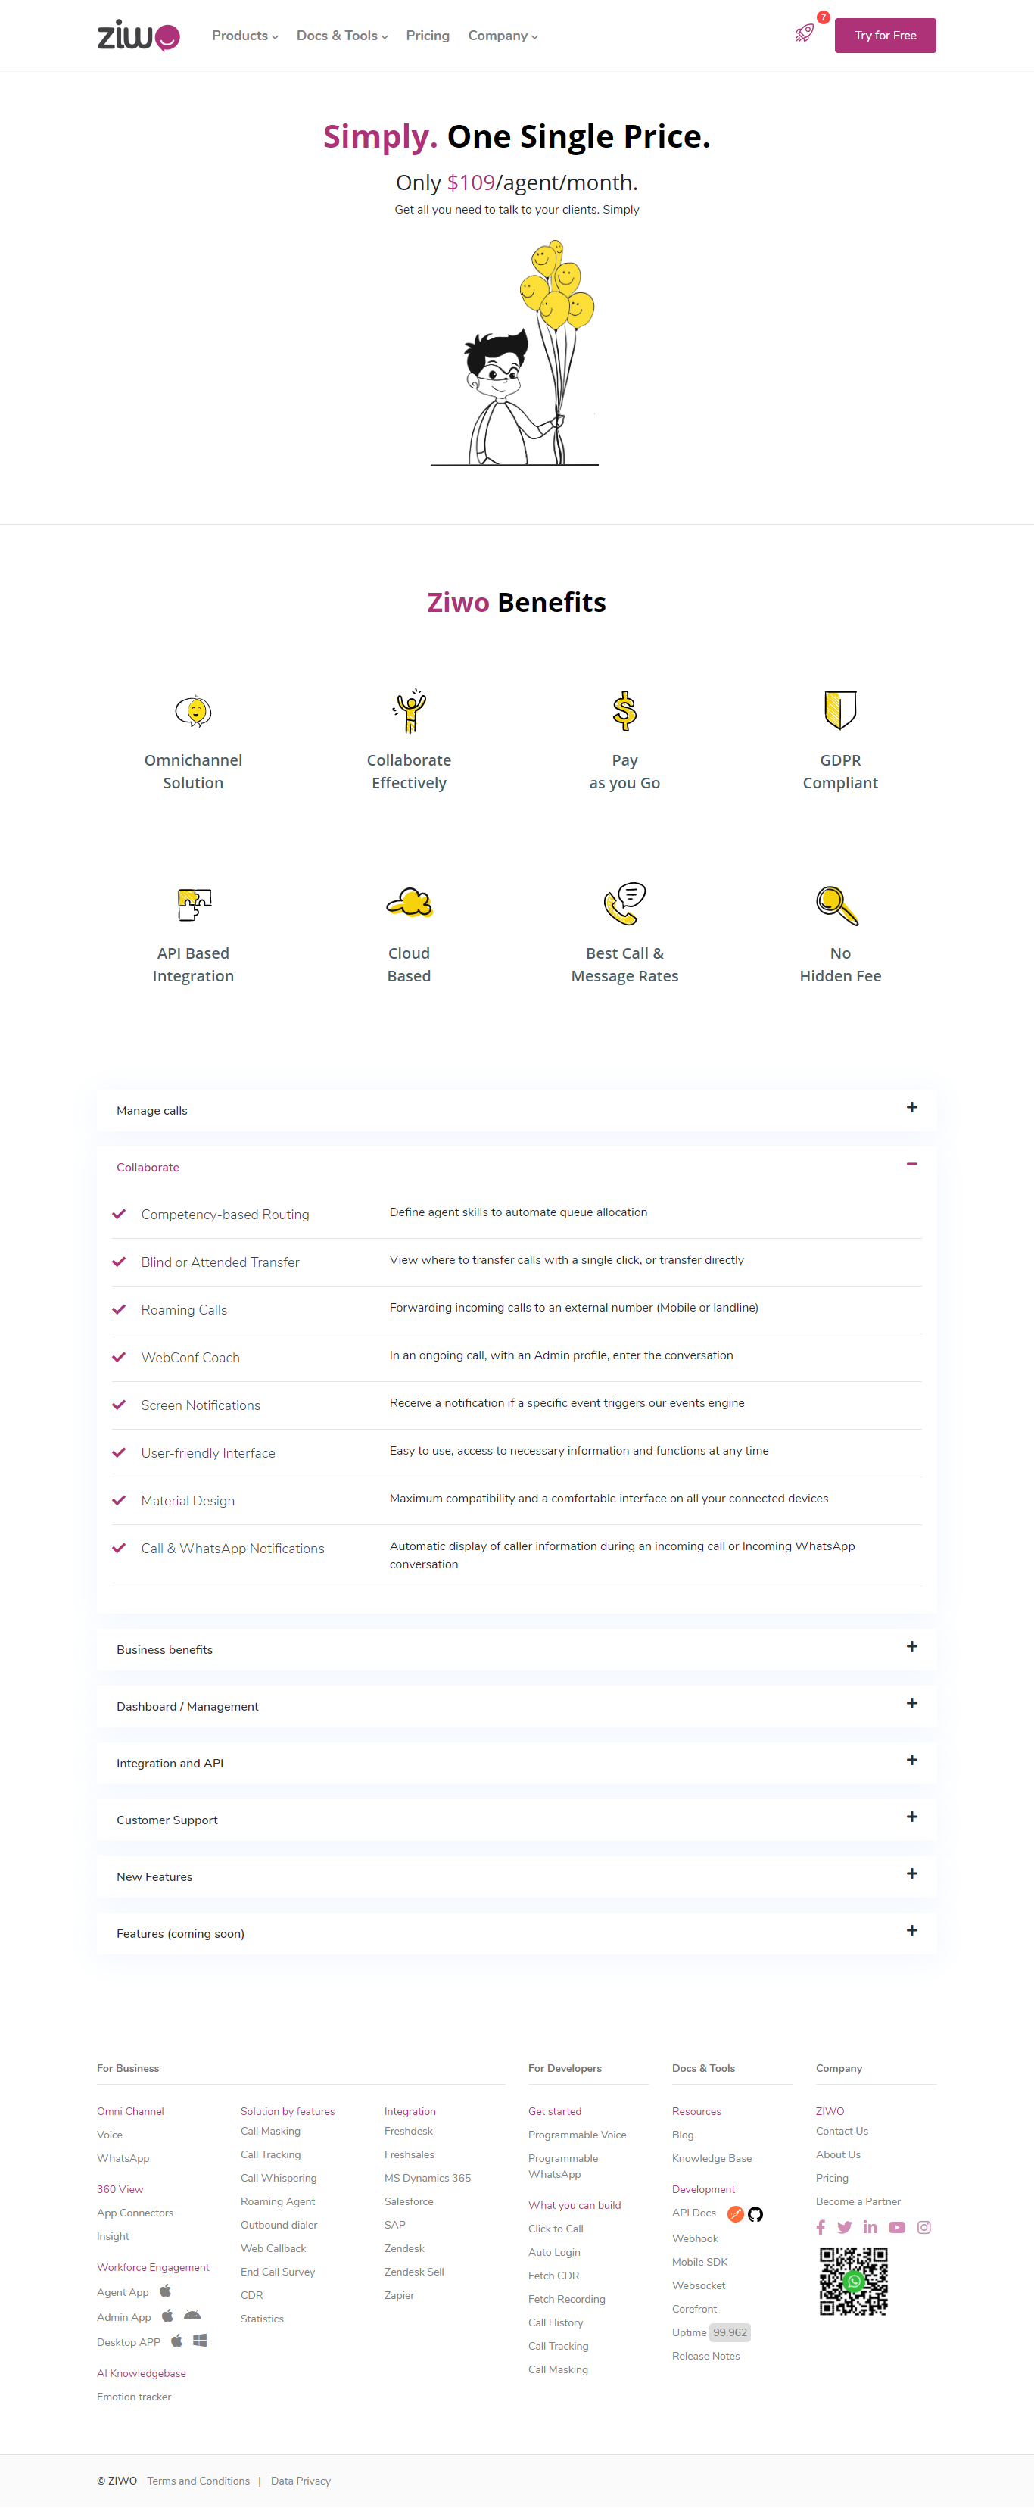
Task: Open the Programmable Voice link
Action: 578,2135
